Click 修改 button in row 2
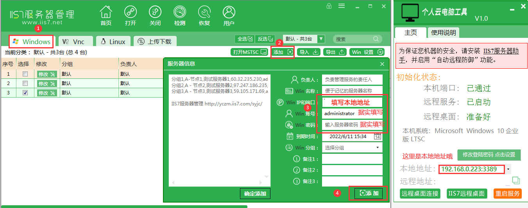The width and height of the screenshot is (528, 208). [47, 84]
